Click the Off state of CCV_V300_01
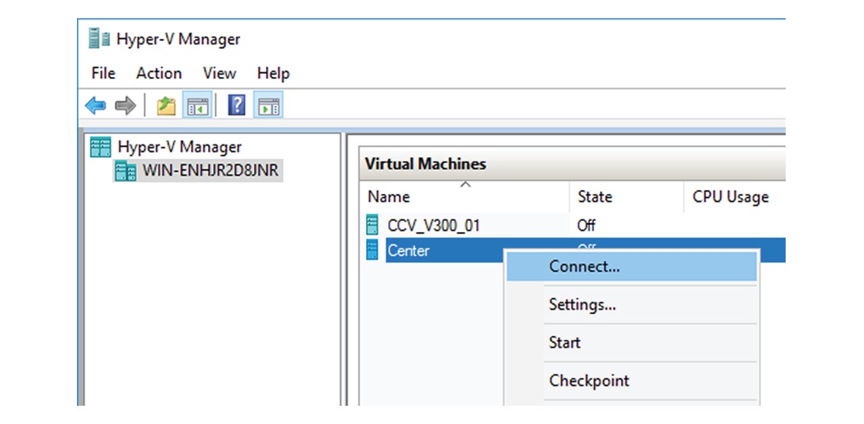The image size is (864, 424). tap(587, 224)
